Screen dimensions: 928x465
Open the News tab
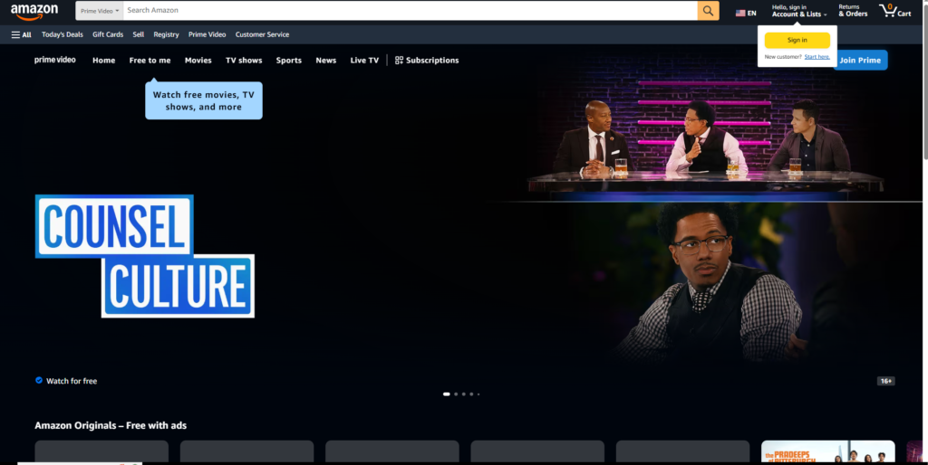click(325, 61)
